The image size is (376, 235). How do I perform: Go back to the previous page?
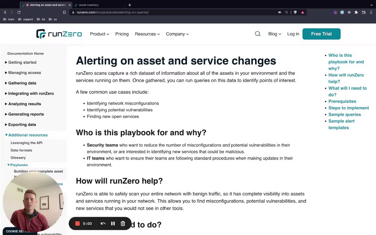click(x=5, y=12)
